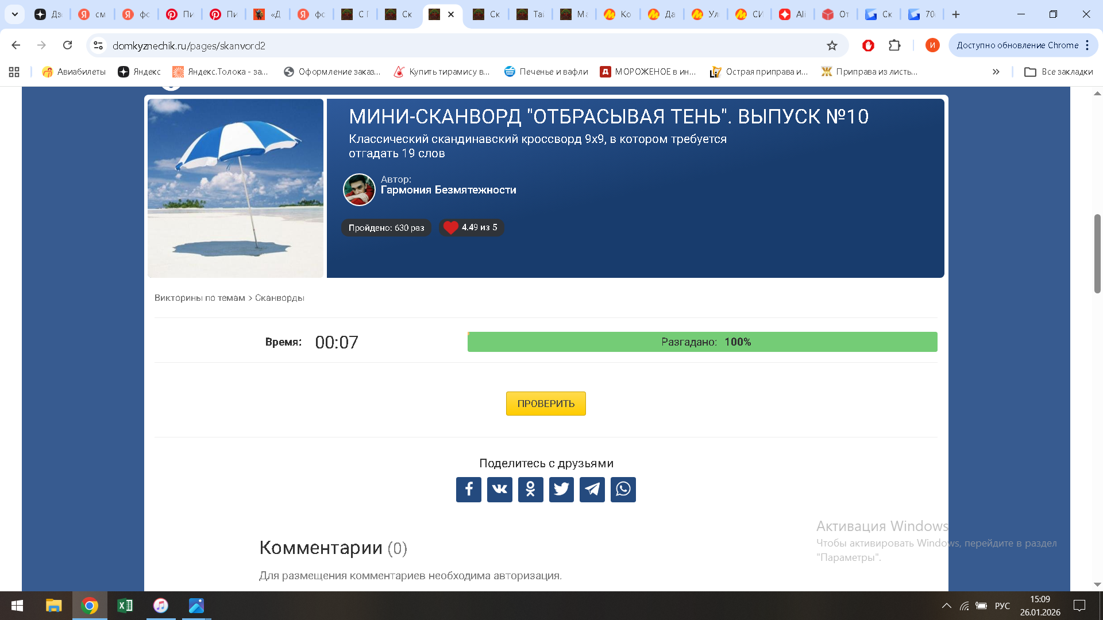Open the Сканворды breadcrumb link

tap(279, 298)
